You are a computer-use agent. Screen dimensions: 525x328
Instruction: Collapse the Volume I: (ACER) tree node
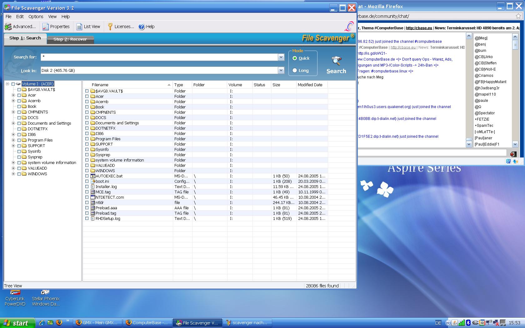tap(7, 84)
